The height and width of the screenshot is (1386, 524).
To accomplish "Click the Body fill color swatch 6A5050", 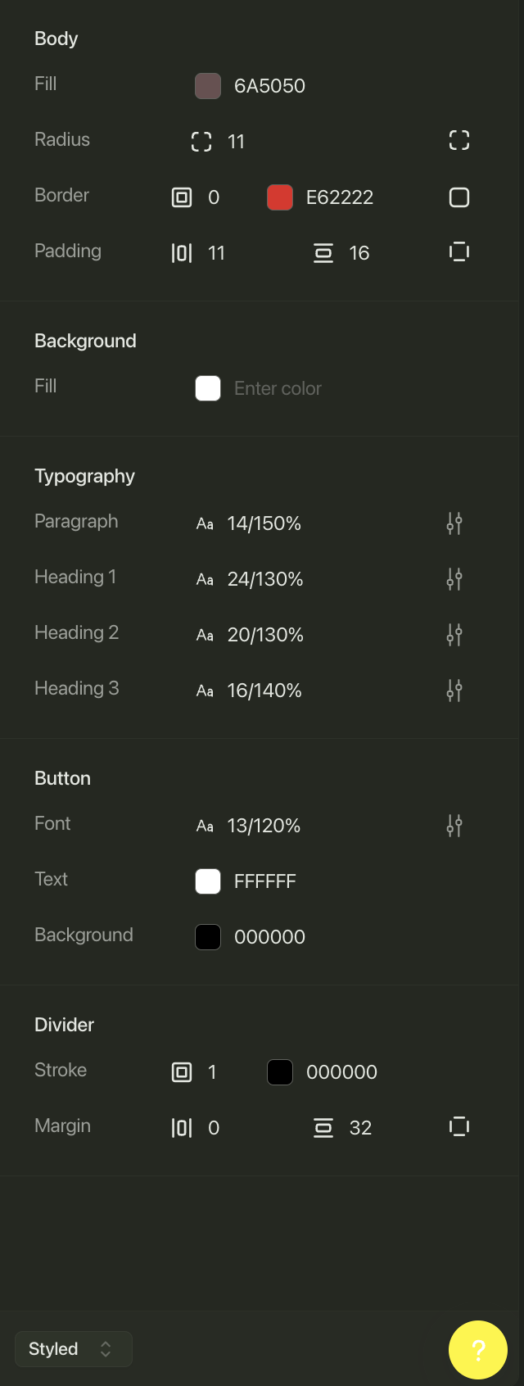I will coord(208,86).
